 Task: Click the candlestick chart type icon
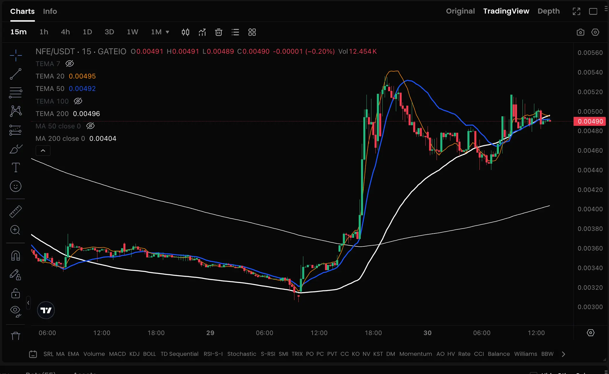185,32
